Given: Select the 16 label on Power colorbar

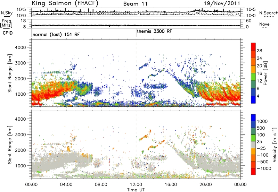Looking at the screenshot, I should coord(259,73).
